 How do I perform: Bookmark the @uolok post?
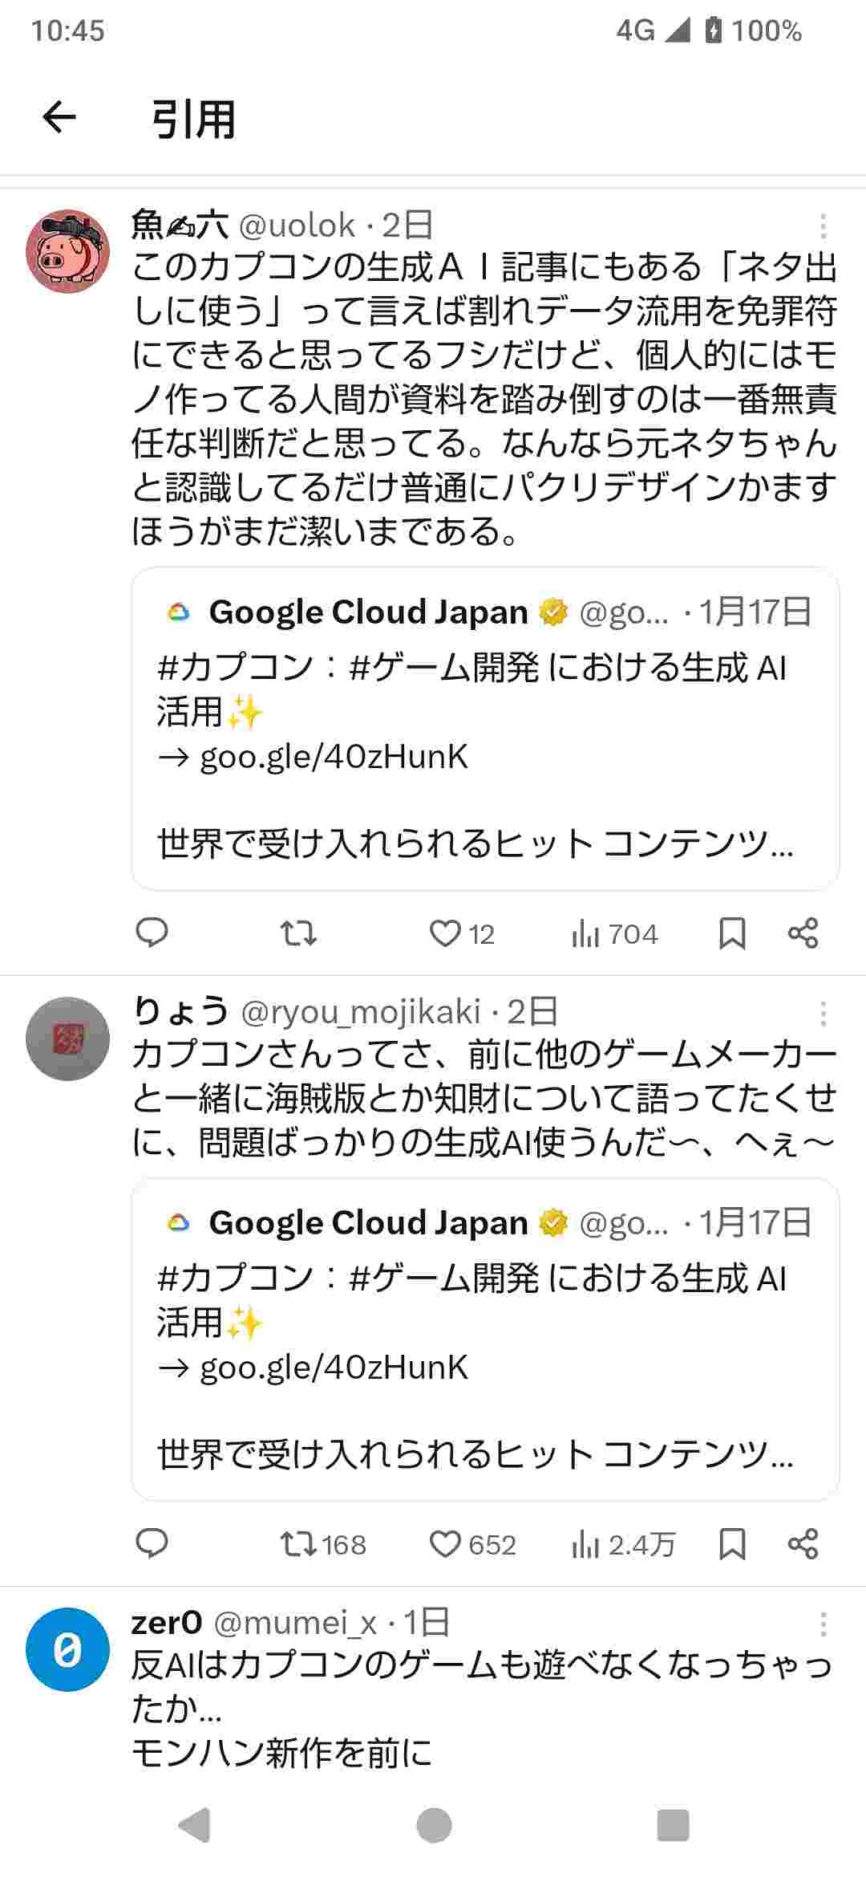point(732,933)
